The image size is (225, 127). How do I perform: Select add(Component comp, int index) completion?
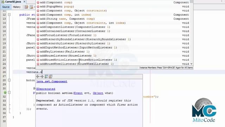click(x=113, y=15)
